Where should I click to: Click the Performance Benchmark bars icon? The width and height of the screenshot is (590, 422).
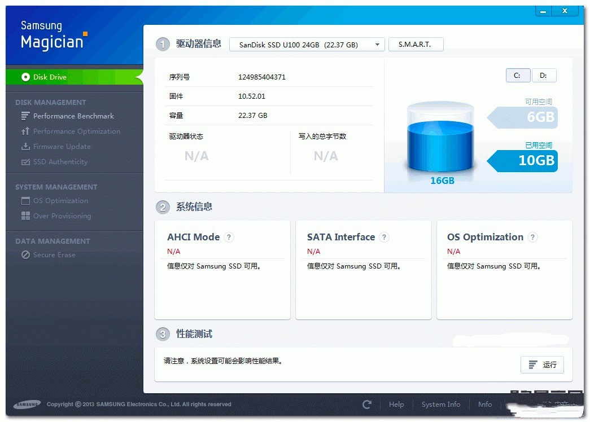tap(25, 116)
